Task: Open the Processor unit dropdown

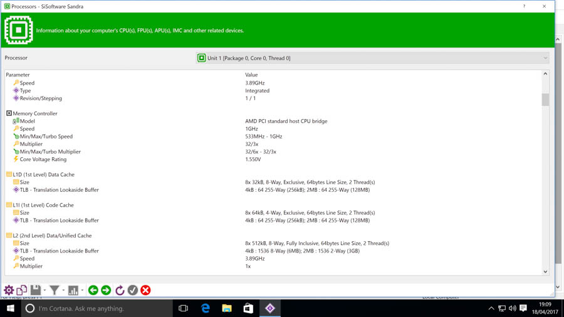Action: (x=372, y=58)
